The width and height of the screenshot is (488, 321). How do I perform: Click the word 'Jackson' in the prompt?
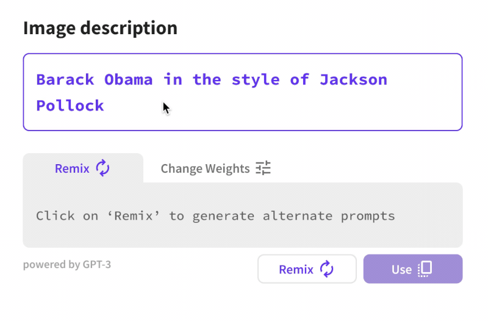[353, 79]
